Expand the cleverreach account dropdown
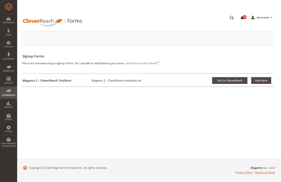 click(x=262, y=18)
